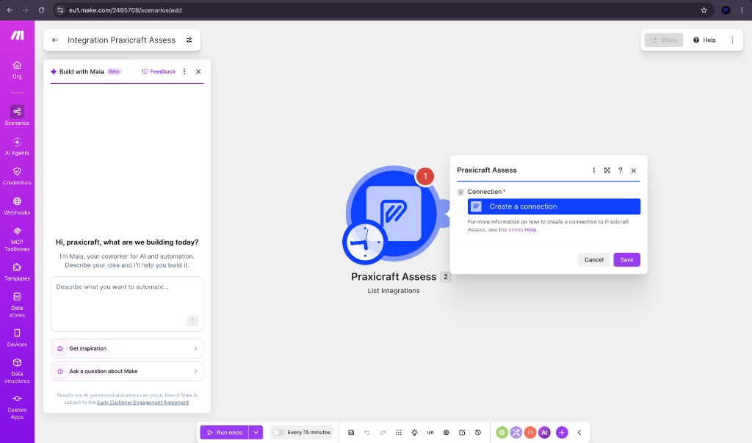
Task: Open the purple tools icon
Action: [x=516, y=433]
